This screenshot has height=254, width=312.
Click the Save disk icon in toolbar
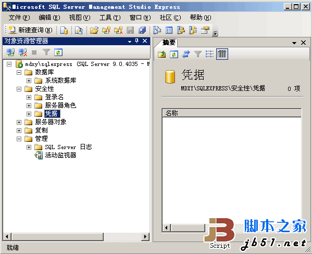130,30
